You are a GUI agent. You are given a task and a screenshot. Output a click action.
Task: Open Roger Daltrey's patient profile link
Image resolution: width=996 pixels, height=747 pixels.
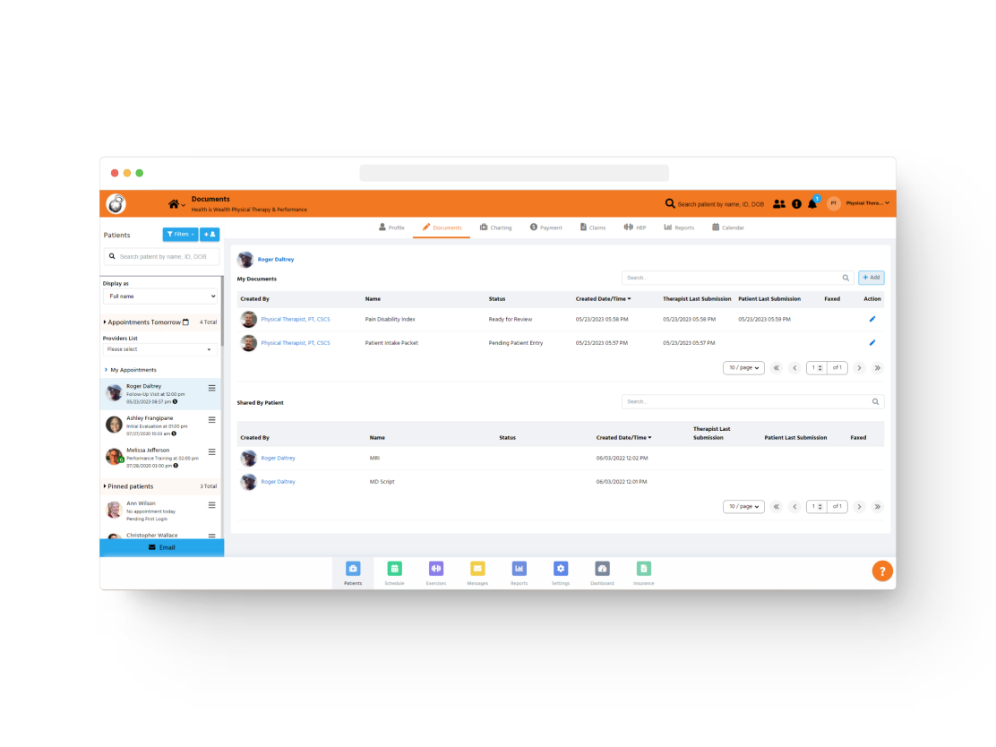click(x=277, y=259)
